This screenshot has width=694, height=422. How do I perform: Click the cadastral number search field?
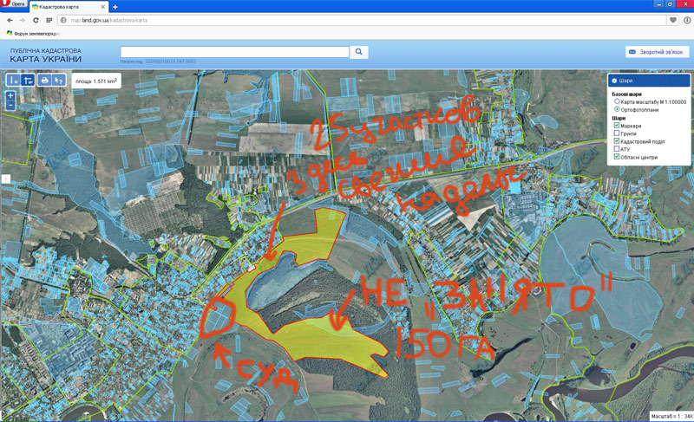(234, 52)
